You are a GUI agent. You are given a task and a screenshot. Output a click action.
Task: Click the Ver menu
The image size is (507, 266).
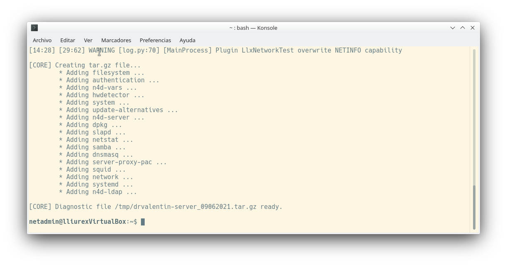(x=88, y=40)
